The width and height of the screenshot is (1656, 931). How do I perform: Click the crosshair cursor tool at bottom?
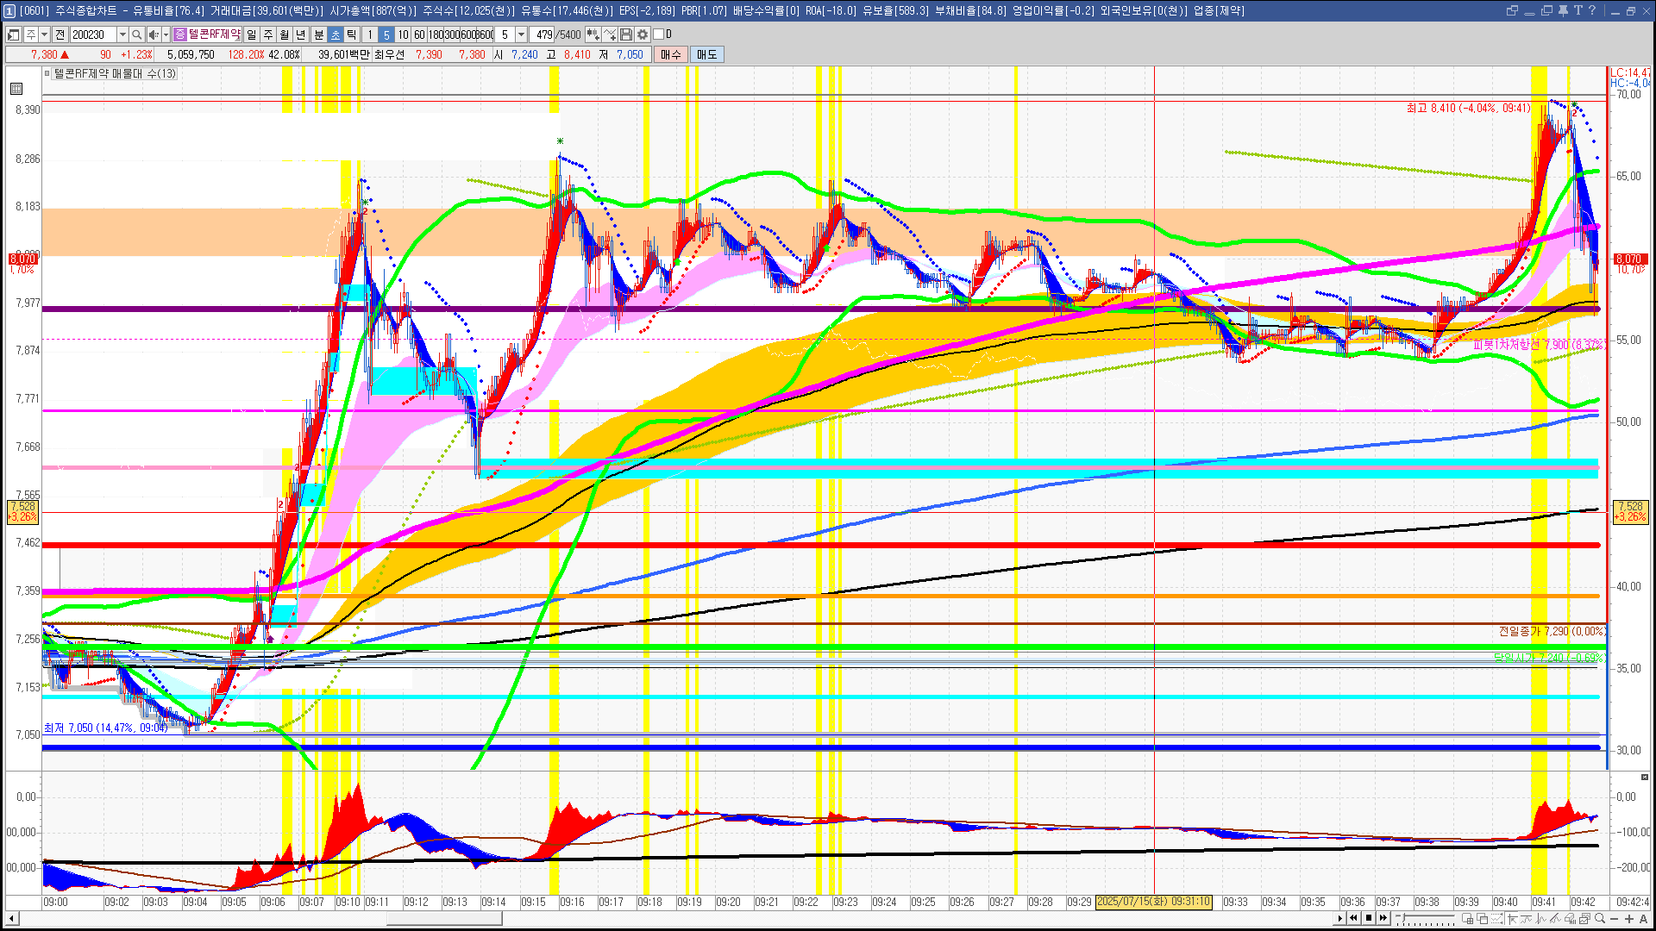click(x=1513, y=919)
